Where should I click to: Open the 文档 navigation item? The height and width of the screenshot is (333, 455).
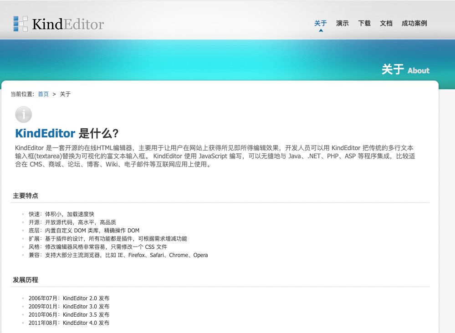(386, 23)
